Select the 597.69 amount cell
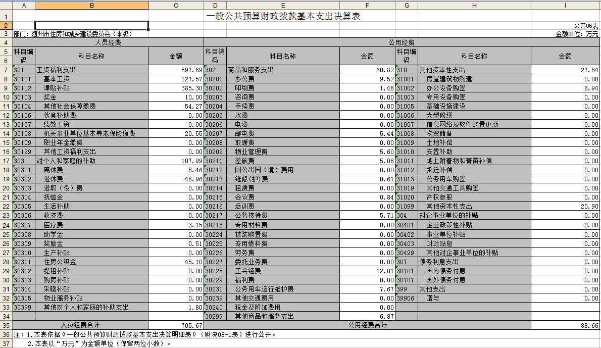 point(176,70)
